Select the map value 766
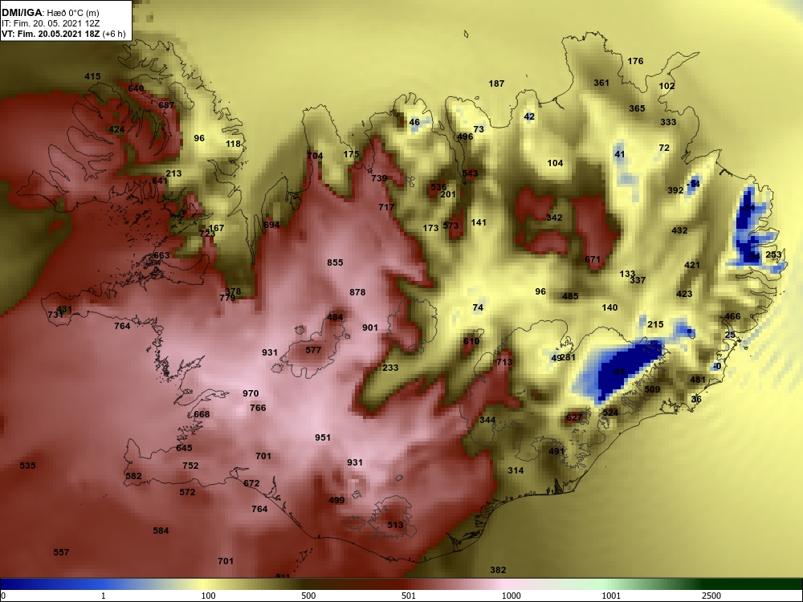Viewport: 803px width, 602px height. (x=258, y=408)
